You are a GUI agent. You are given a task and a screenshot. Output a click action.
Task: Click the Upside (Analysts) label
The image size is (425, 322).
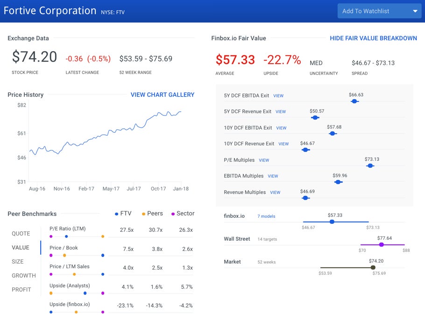[x=70, y=286]
